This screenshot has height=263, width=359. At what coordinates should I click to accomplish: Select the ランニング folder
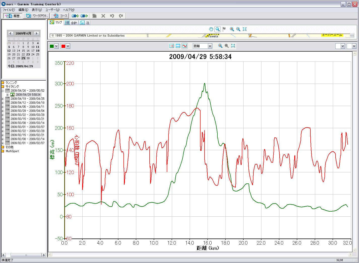[x=11, y=82]
